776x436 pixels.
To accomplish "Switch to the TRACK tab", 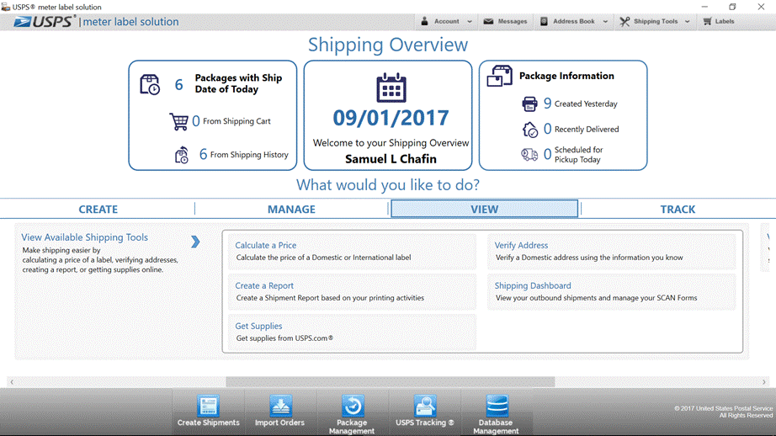I will point(678,209).
